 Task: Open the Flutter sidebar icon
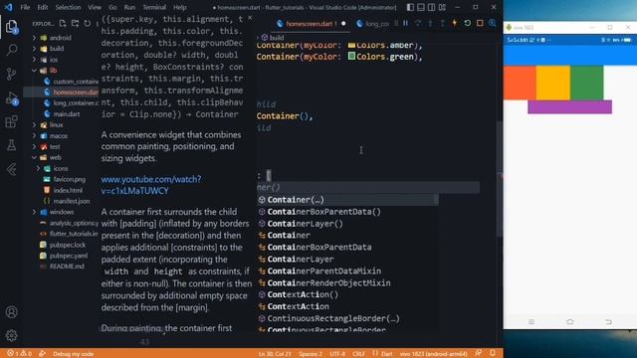pyautogui.click(x=11, y=169)
